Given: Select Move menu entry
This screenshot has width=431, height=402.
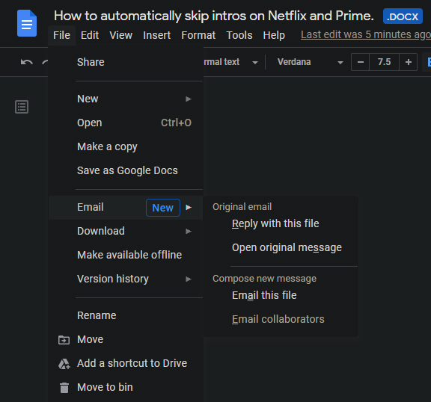Looking at the screenshot, I should point(126,339).
